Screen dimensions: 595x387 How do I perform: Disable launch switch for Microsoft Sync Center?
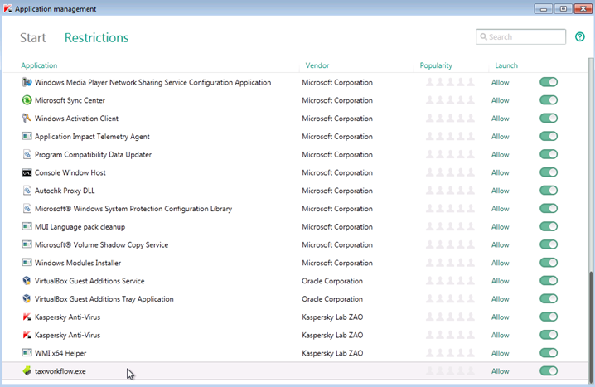point(549,100)
